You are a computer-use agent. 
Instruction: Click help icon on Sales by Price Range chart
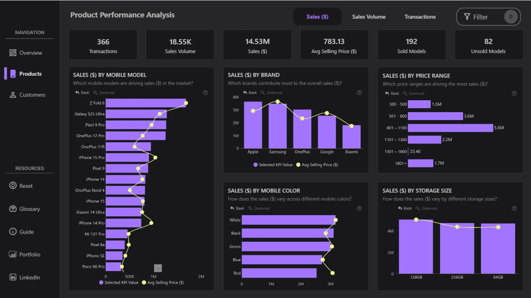click(x=514, y=94)
